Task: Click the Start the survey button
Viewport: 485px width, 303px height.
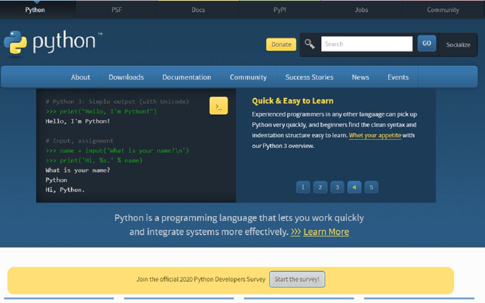Action: point(297,279)
